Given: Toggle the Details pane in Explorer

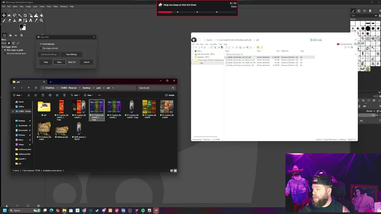Looking at the screenshot, I should tap(170, 95).
